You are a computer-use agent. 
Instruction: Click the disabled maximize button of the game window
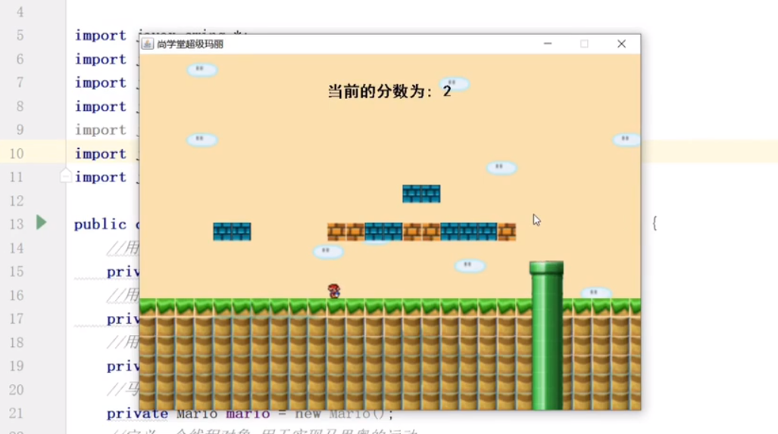click(x=585, y=44)
